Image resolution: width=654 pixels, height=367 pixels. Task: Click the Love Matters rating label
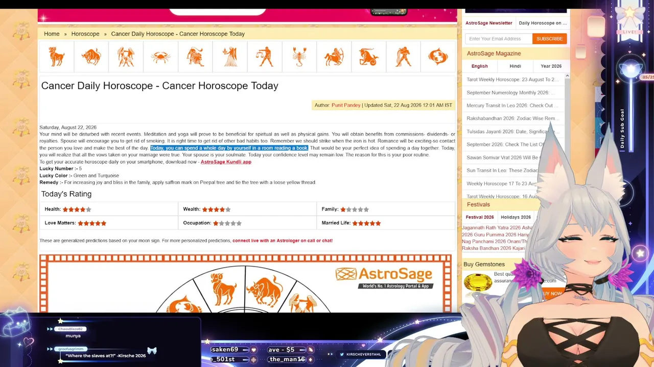coord(60,223)
